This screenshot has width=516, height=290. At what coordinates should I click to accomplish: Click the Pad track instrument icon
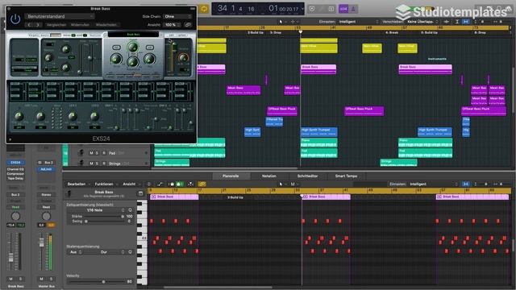coord(81,153)
